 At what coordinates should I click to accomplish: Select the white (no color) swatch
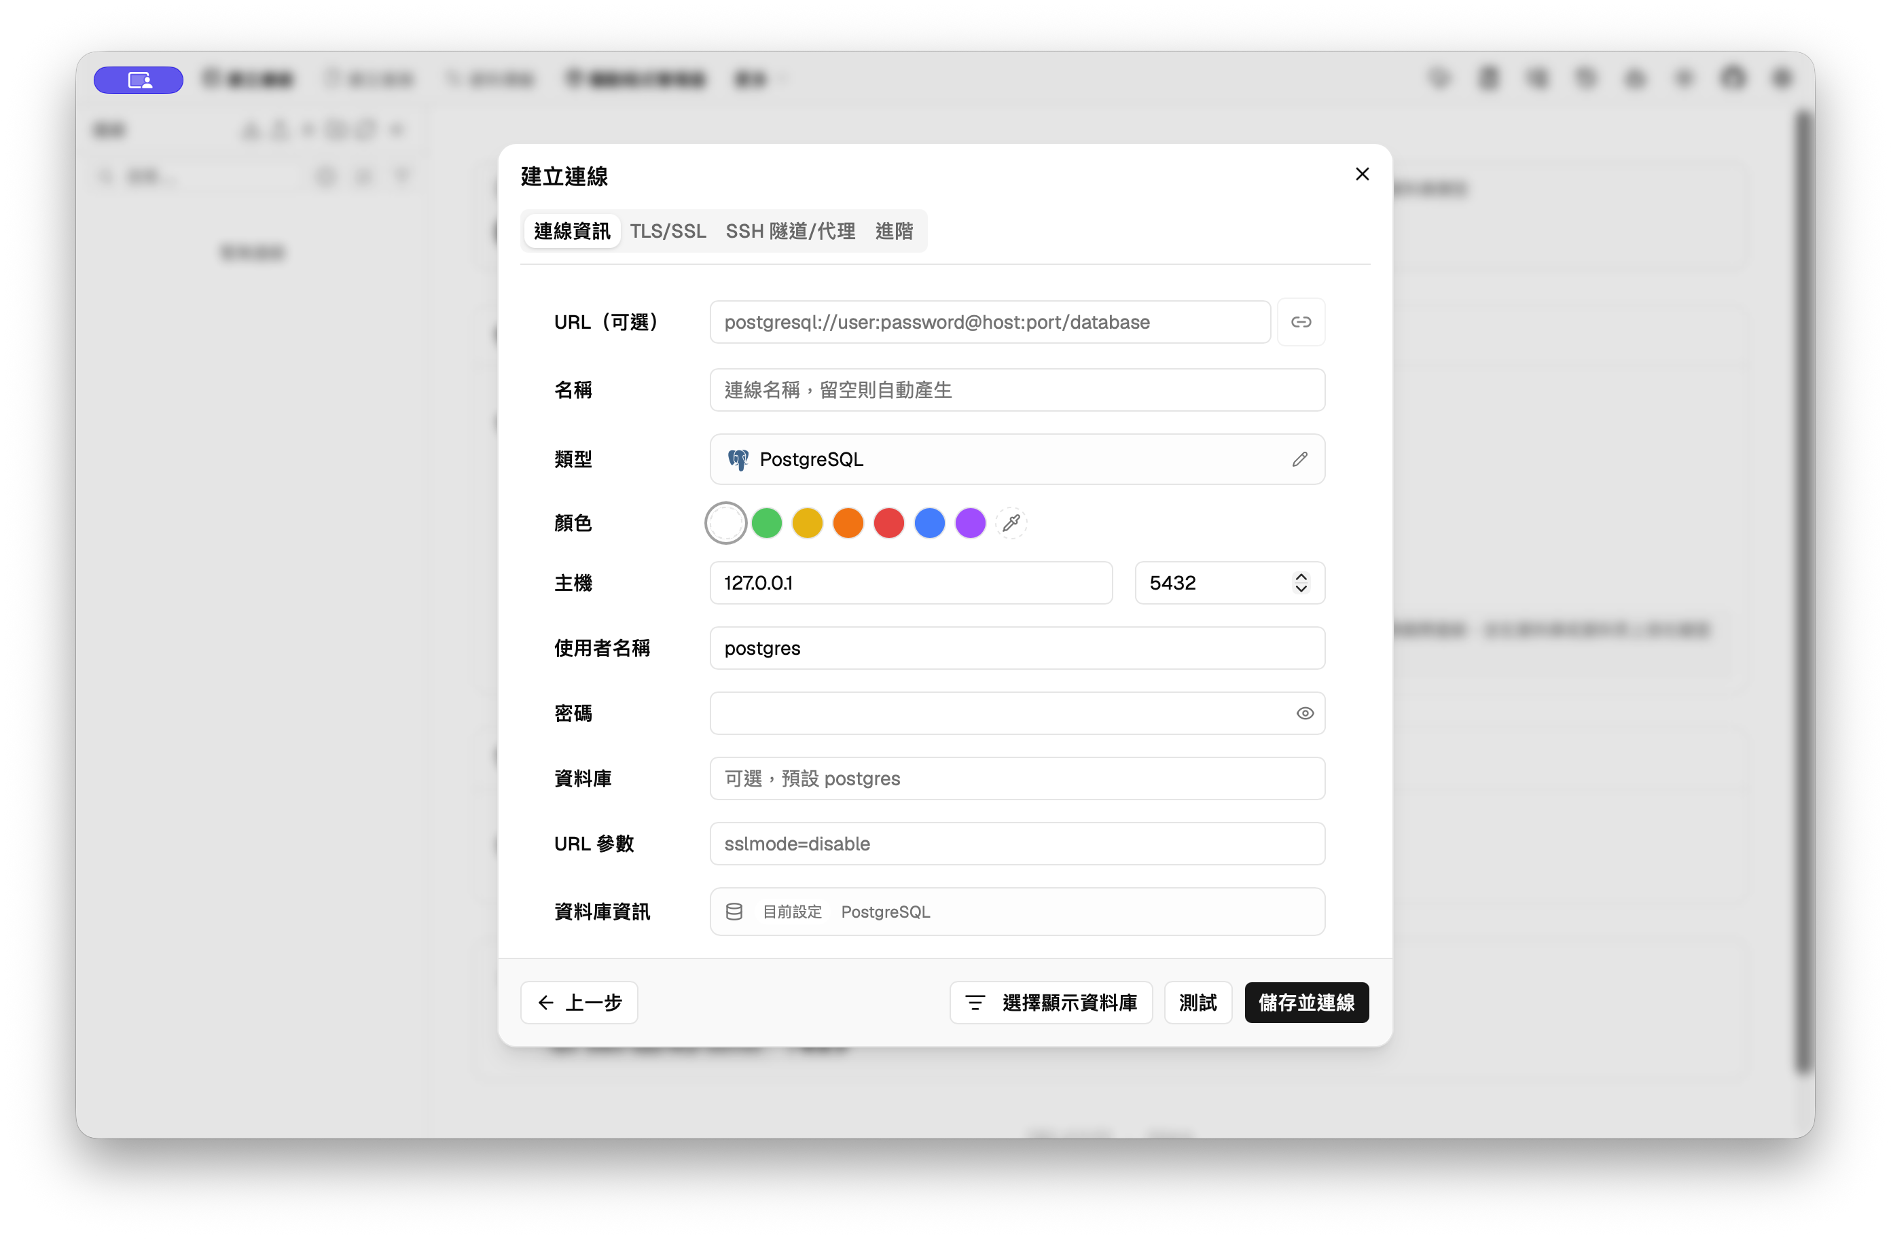tap(725, 523)
